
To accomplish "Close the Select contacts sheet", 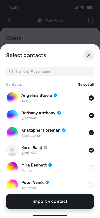I will (89, 55).
